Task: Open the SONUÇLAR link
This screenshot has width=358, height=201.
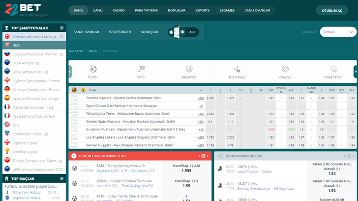Action: coord(149,32)
